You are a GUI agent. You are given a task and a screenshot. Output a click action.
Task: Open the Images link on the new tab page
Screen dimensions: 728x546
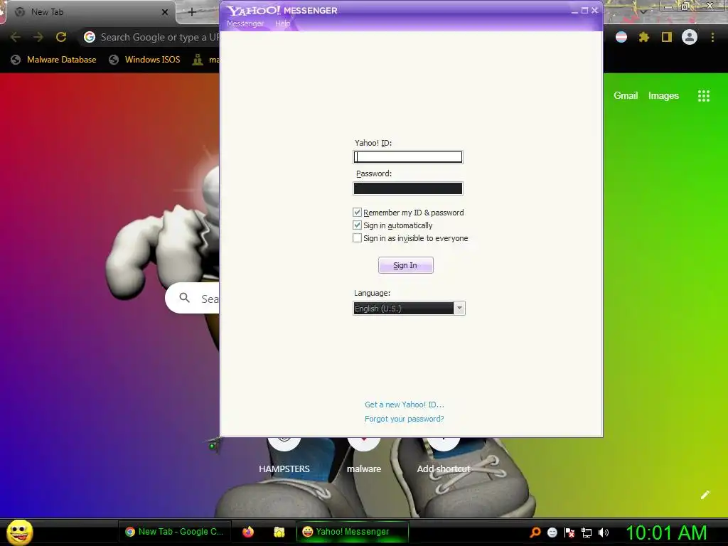(663, 96)
